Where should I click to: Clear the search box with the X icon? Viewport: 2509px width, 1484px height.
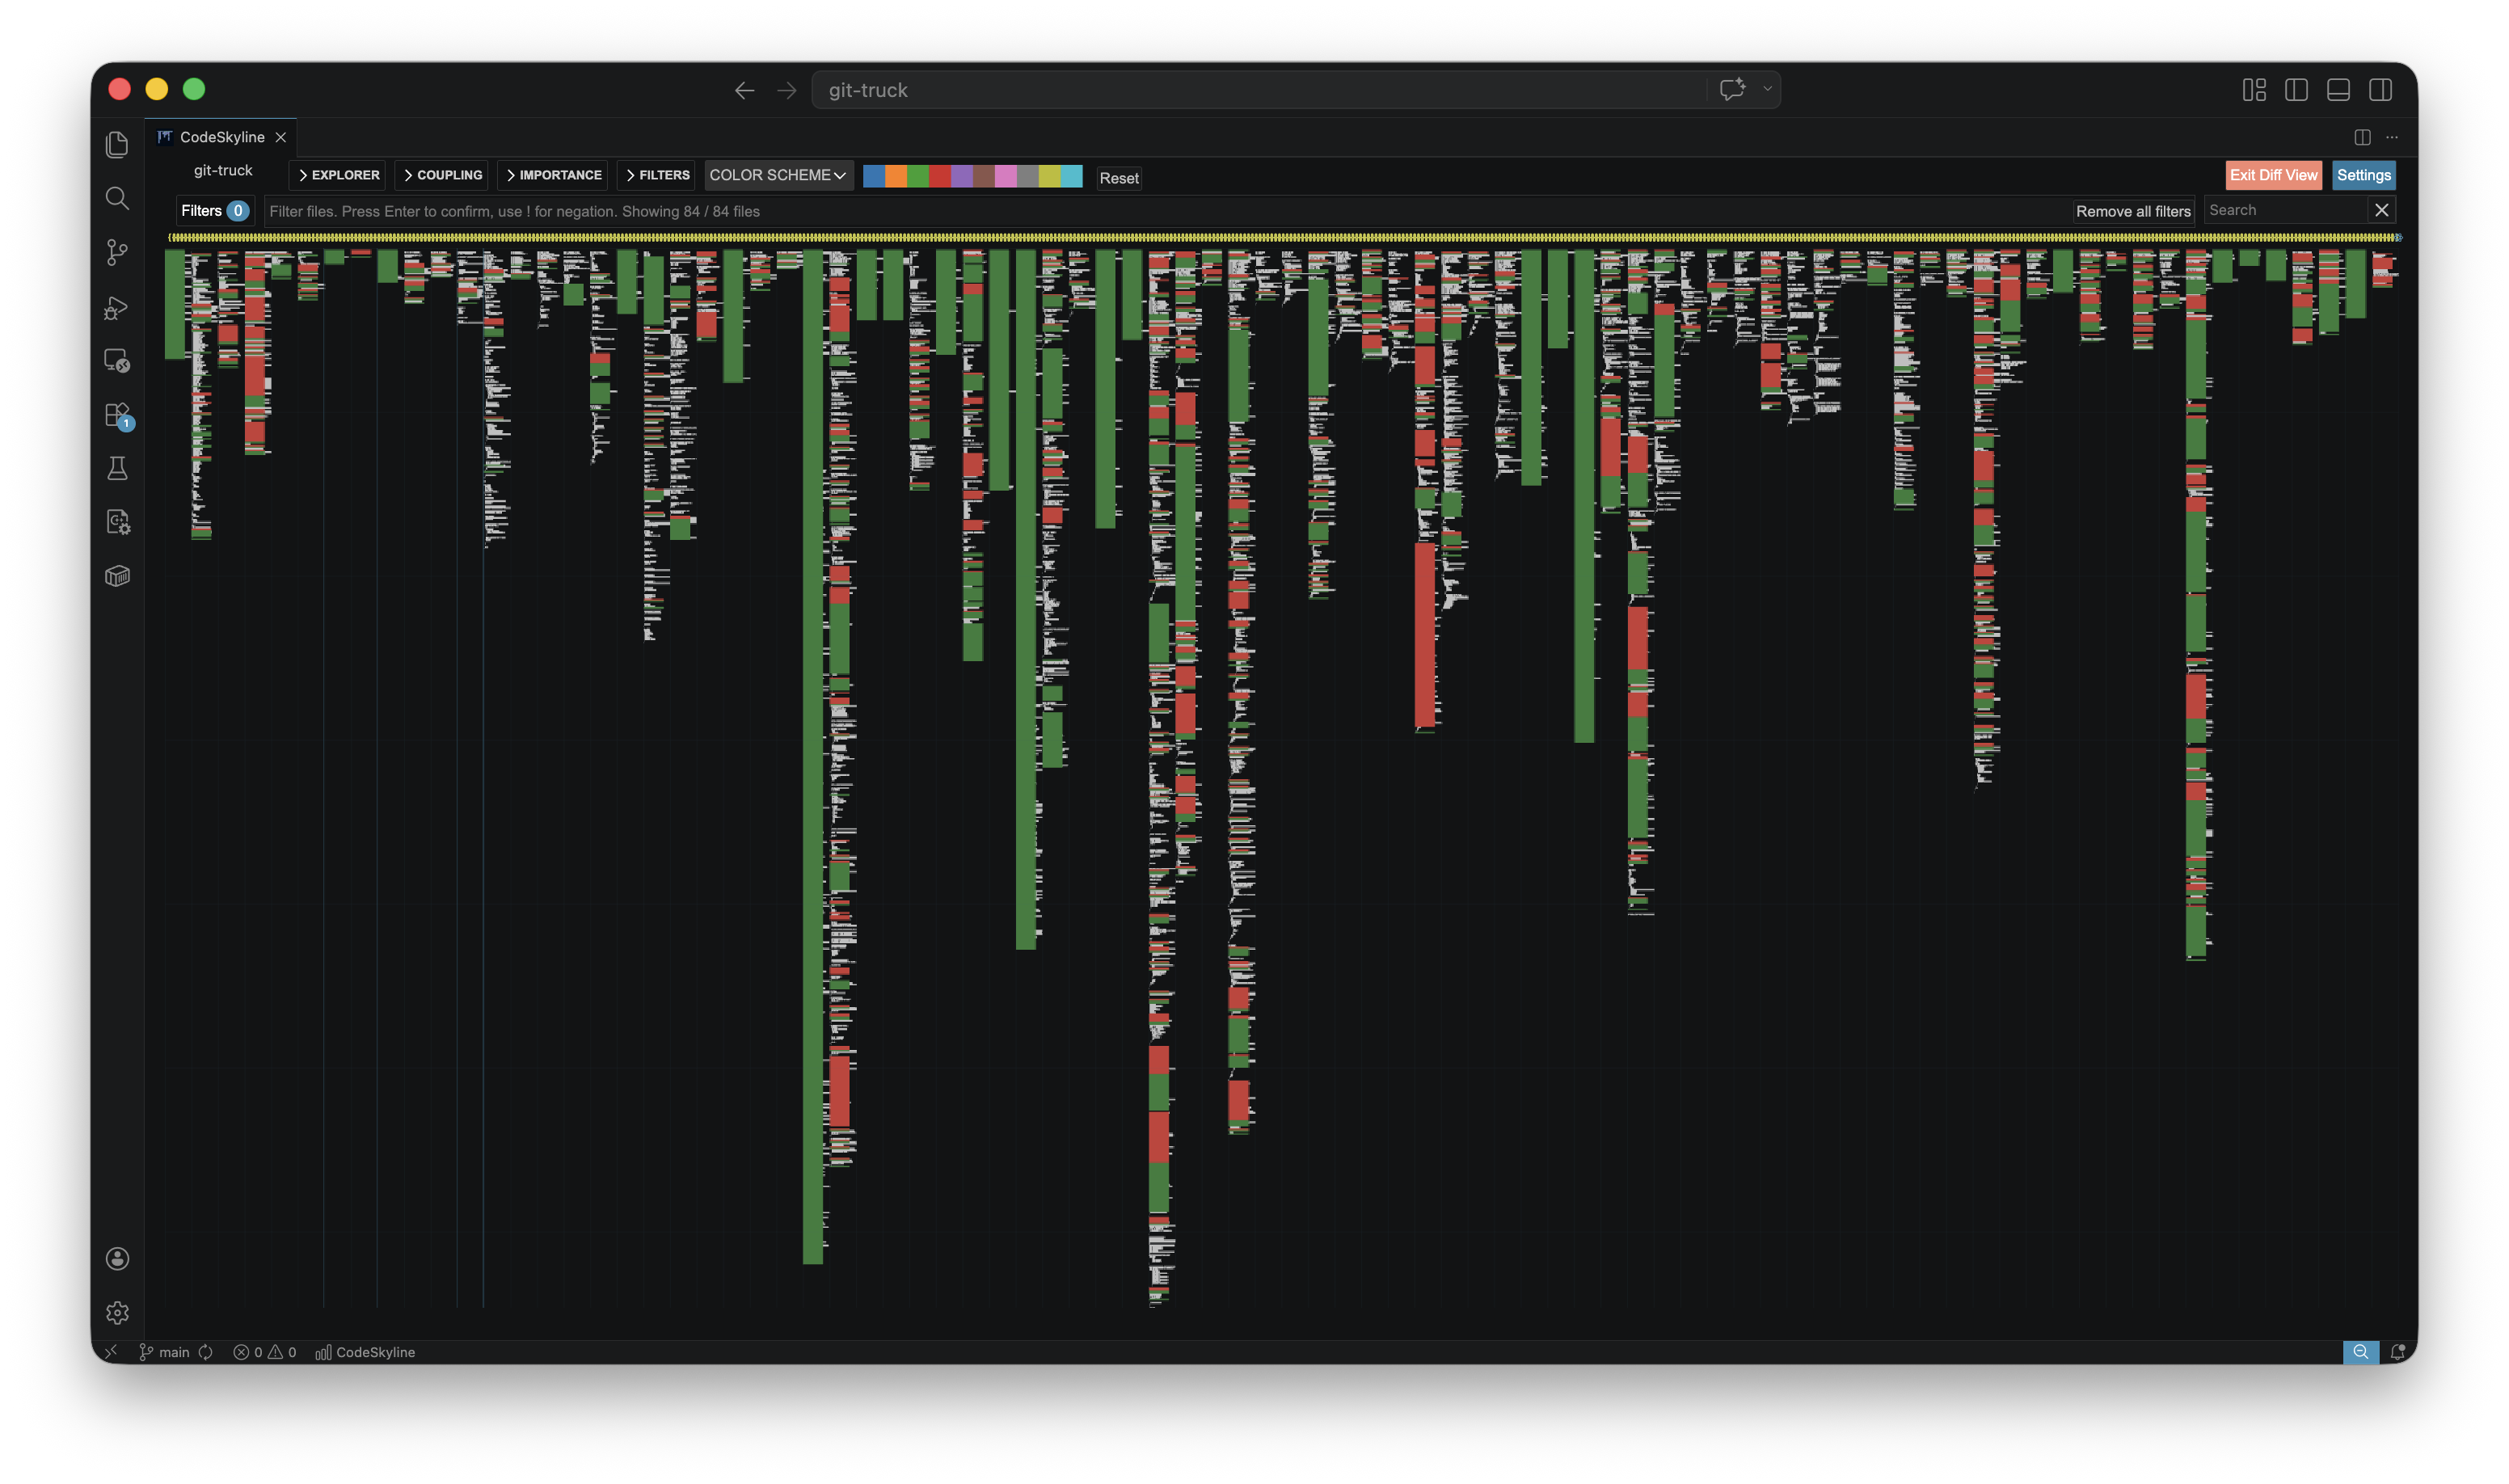(2382, 210)
